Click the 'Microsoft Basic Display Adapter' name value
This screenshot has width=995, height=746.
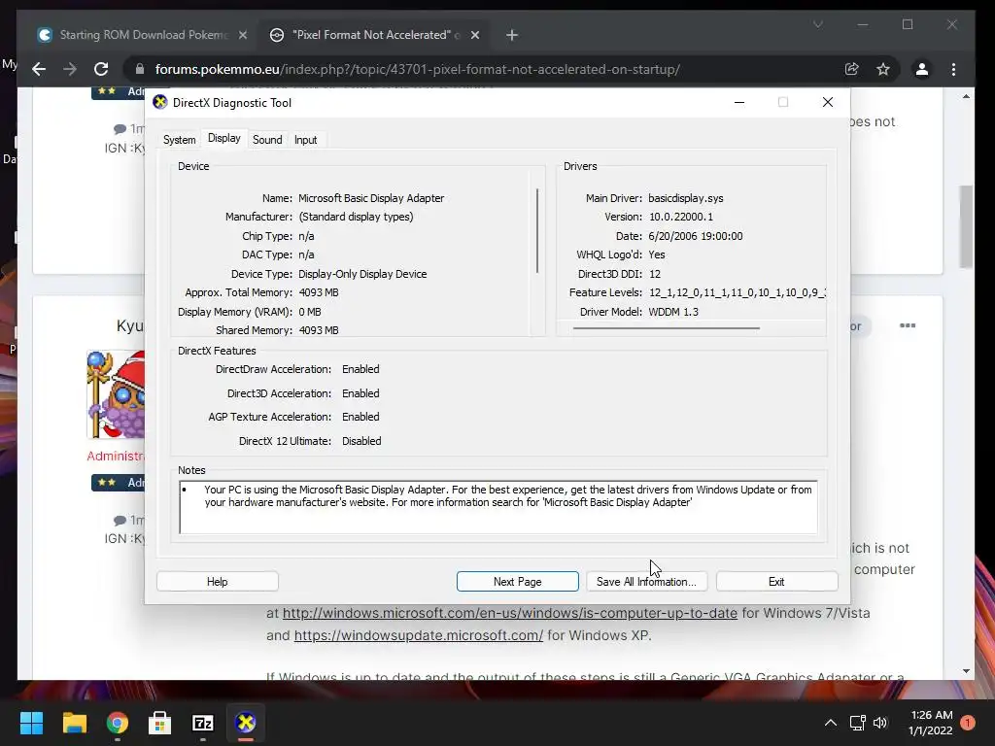coord(371,198)
